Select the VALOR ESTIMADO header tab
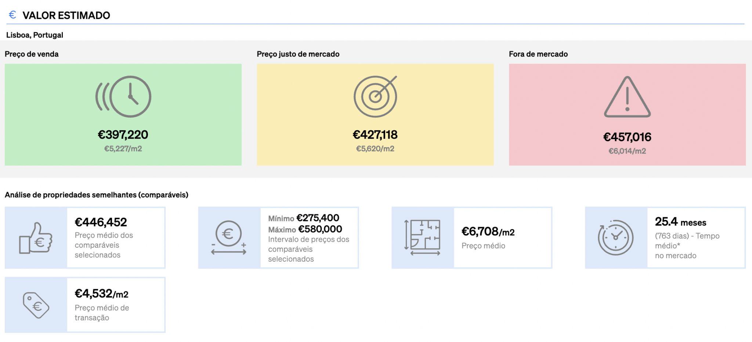The image size is (752, 342). [x=66, y=15]
